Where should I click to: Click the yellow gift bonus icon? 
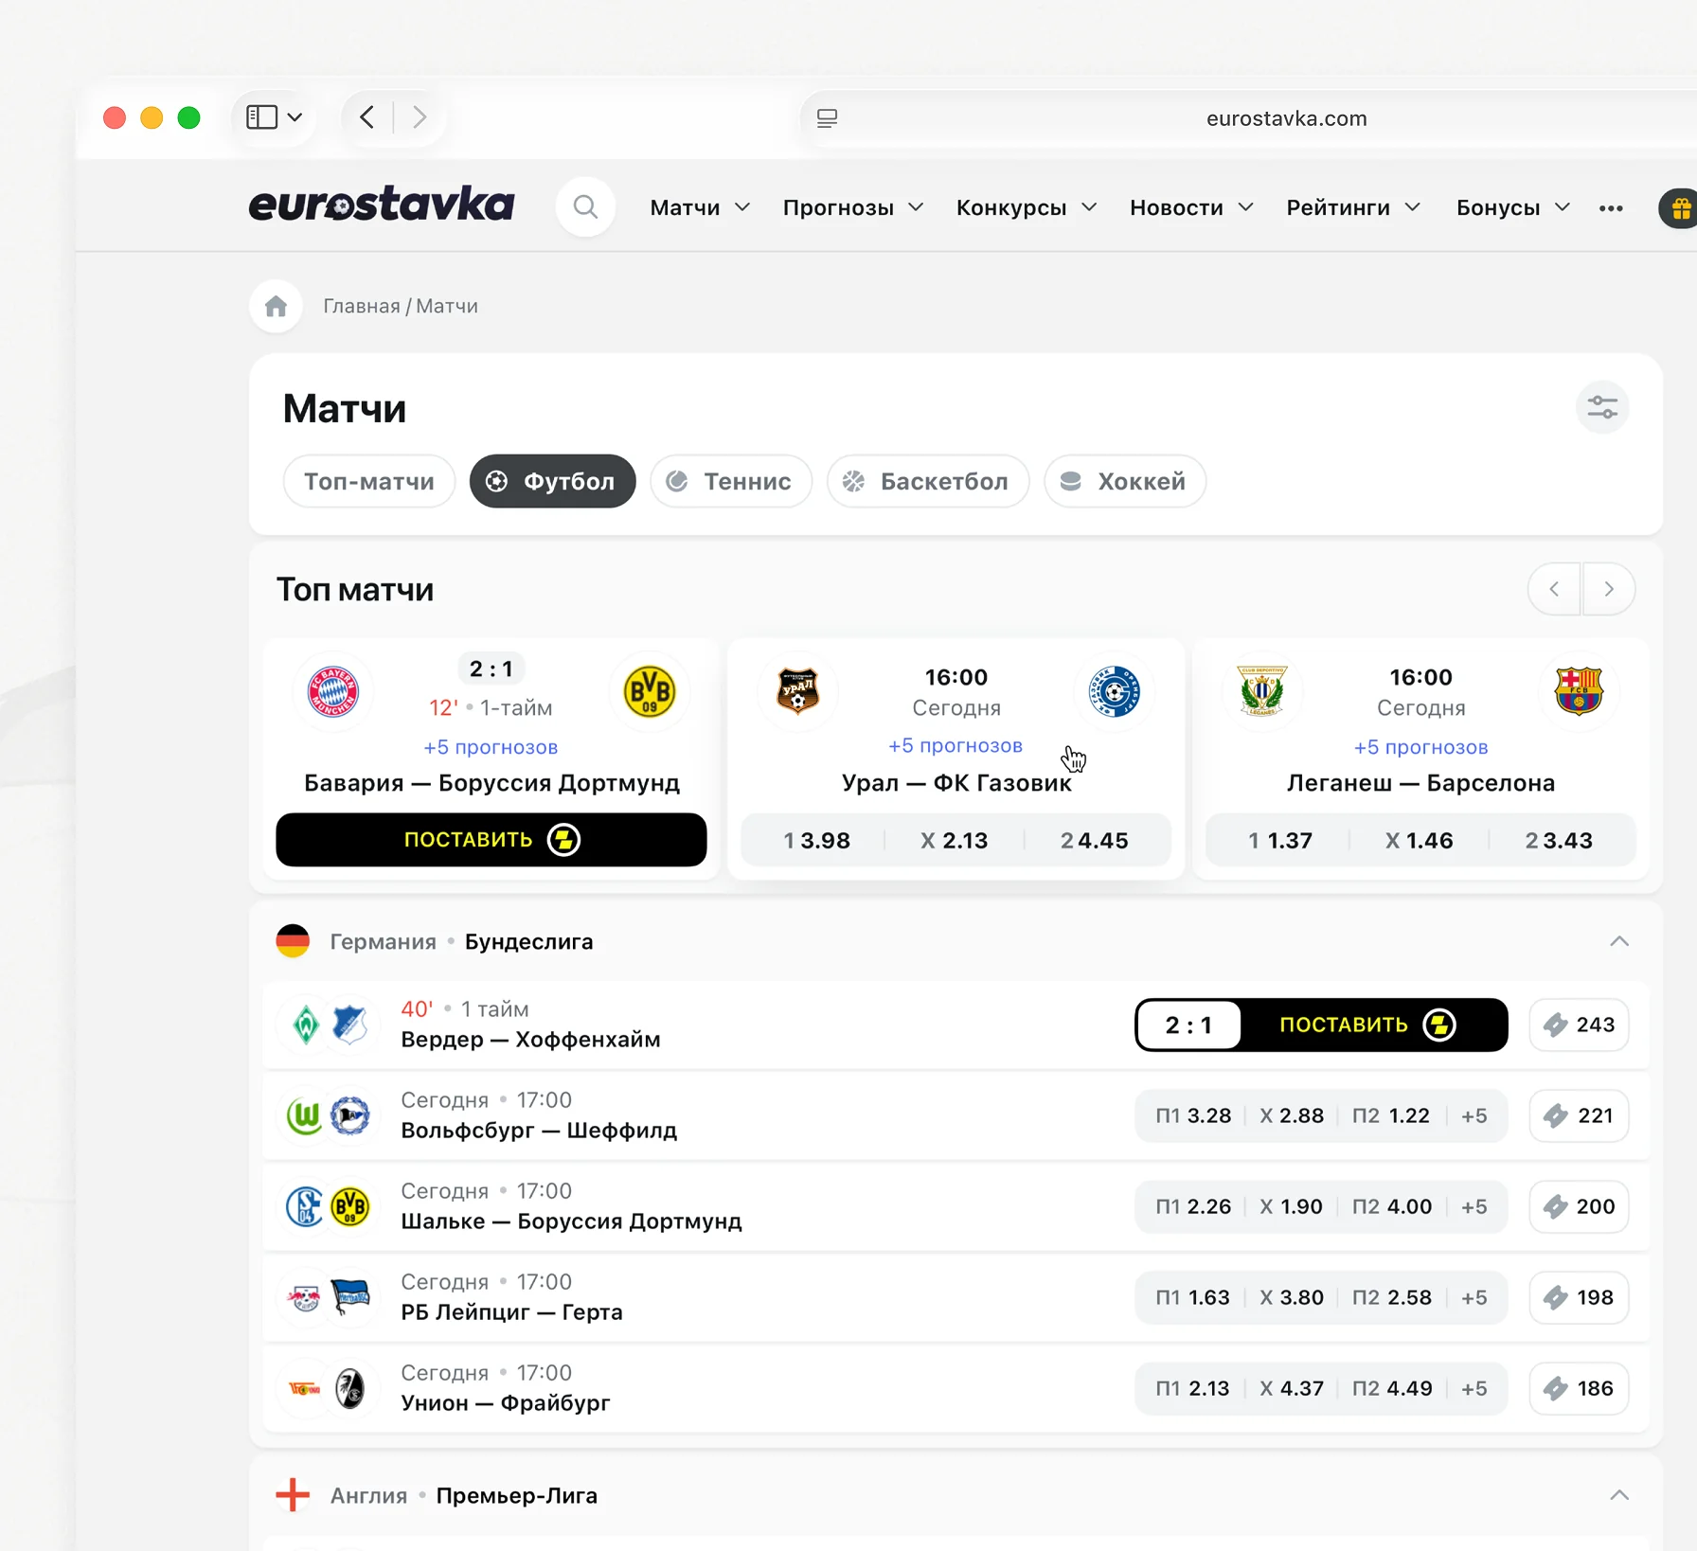point(1680,207)
